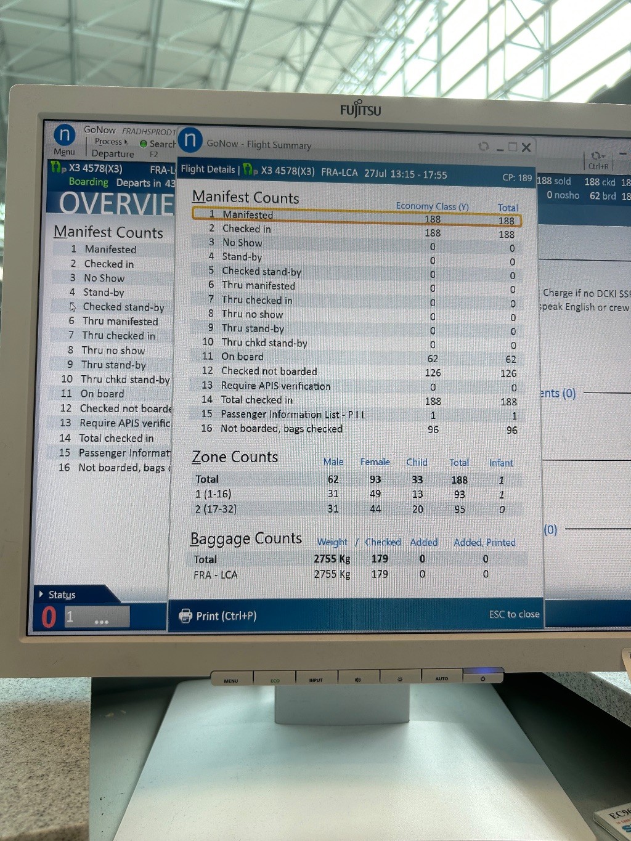Open the Process dropdown arrow
The height and width of the screenshot is (841, 631).
tap(126, 142)
